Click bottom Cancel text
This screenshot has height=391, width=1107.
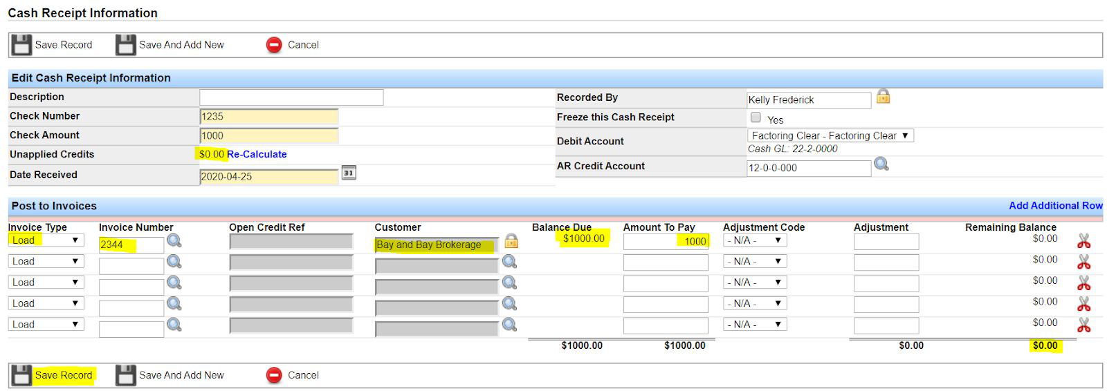coord(303,375)
